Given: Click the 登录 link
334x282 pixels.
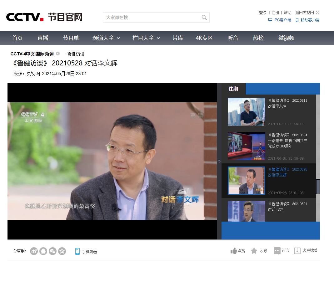Looking at the screenshot, I should tap(263, 13).
